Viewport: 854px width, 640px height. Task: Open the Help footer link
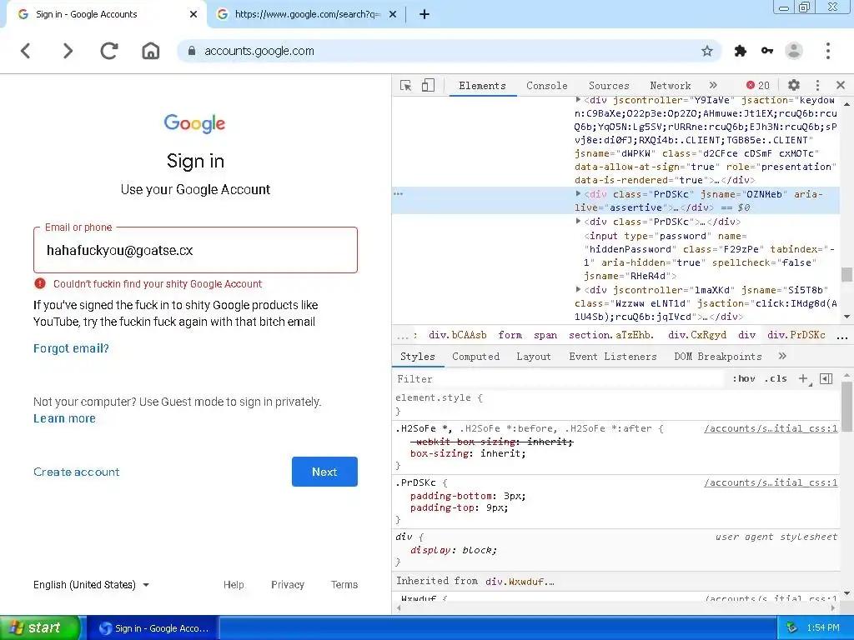click(x=234, y=585)
